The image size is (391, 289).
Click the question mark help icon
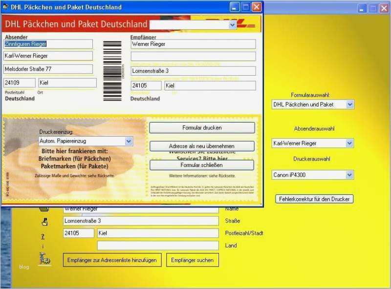click(43, 236)
